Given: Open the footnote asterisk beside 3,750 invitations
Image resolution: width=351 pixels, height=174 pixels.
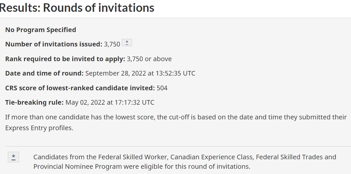Looking at the screenshot, I should (x=127, y=43).
